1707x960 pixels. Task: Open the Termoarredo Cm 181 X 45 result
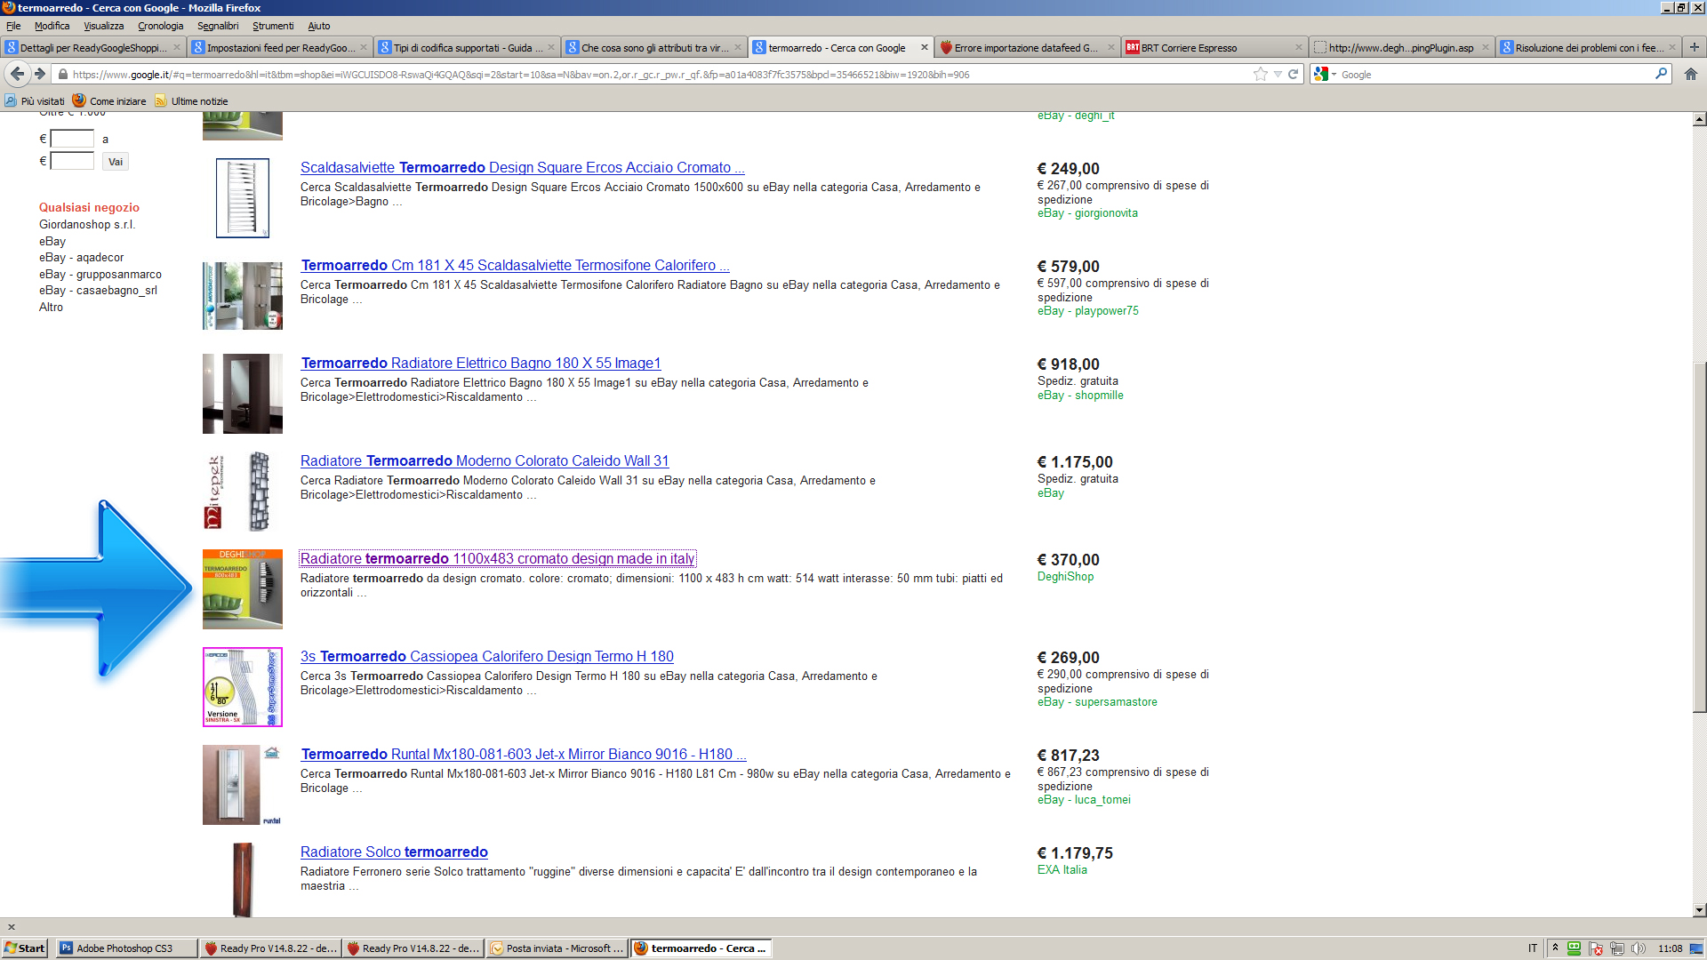tap(516, 265)
